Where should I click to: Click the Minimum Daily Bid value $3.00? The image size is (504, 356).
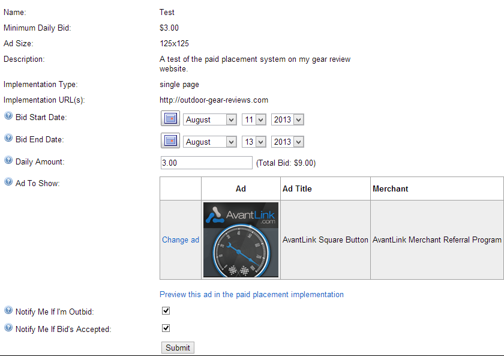tap(169, 28)
